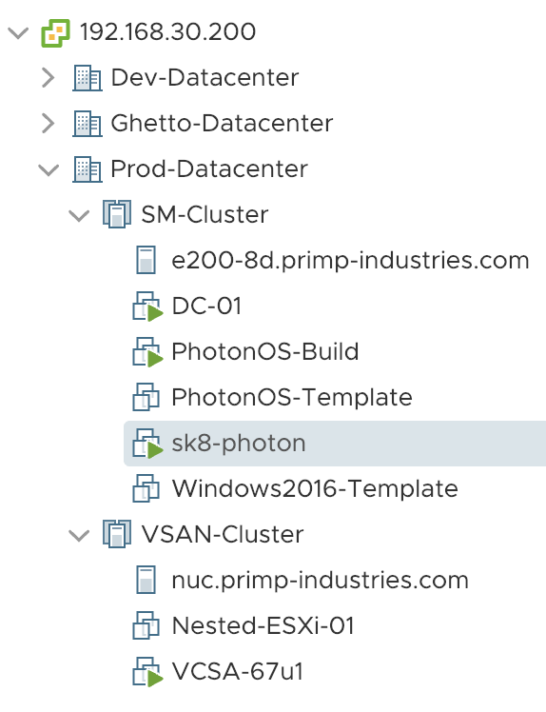Screen dimensions: 546x712
Task: Click the SM-Cluster cluster icon
Action: point(117,214)
